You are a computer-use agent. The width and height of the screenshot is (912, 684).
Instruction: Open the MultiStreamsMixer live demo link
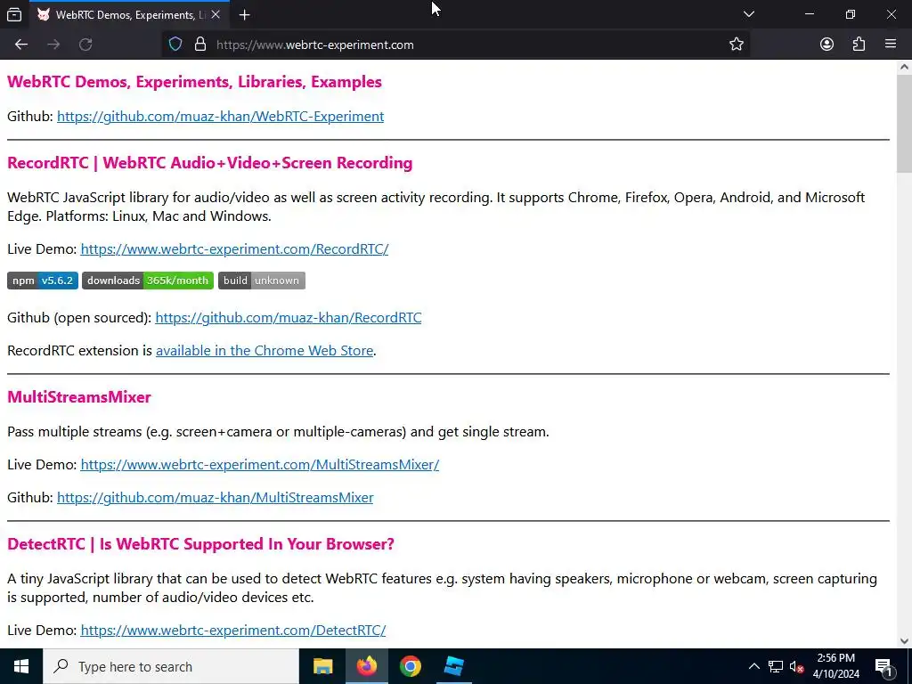click(x=260, y=465)
